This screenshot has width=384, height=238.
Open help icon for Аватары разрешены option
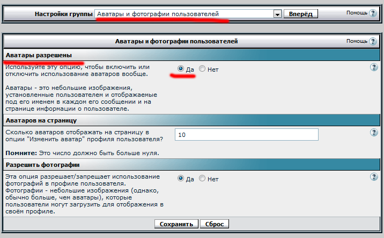374,67
